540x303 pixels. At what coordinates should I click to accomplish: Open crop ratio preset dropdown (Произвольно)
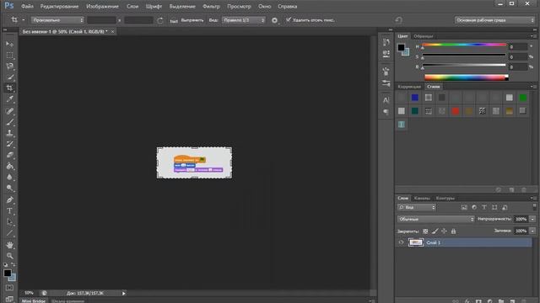57,20
